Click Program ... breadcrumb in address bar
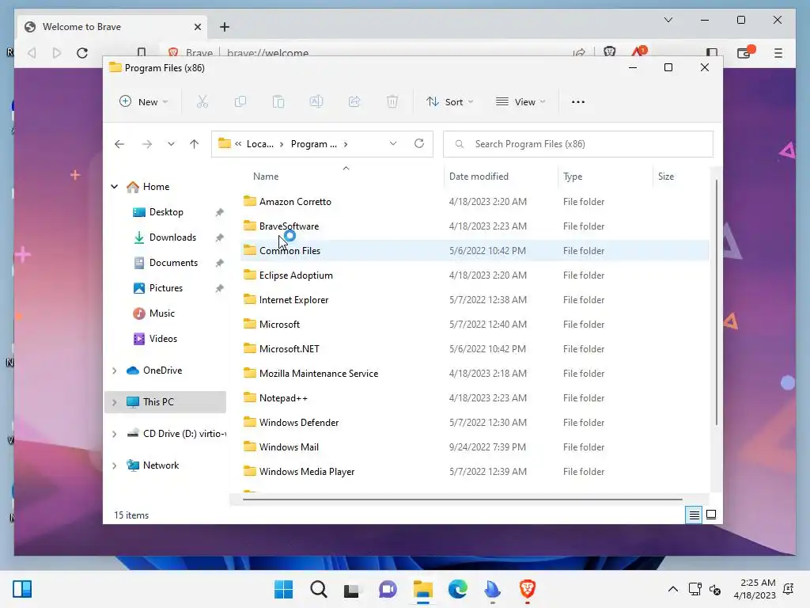 (313, 144)
